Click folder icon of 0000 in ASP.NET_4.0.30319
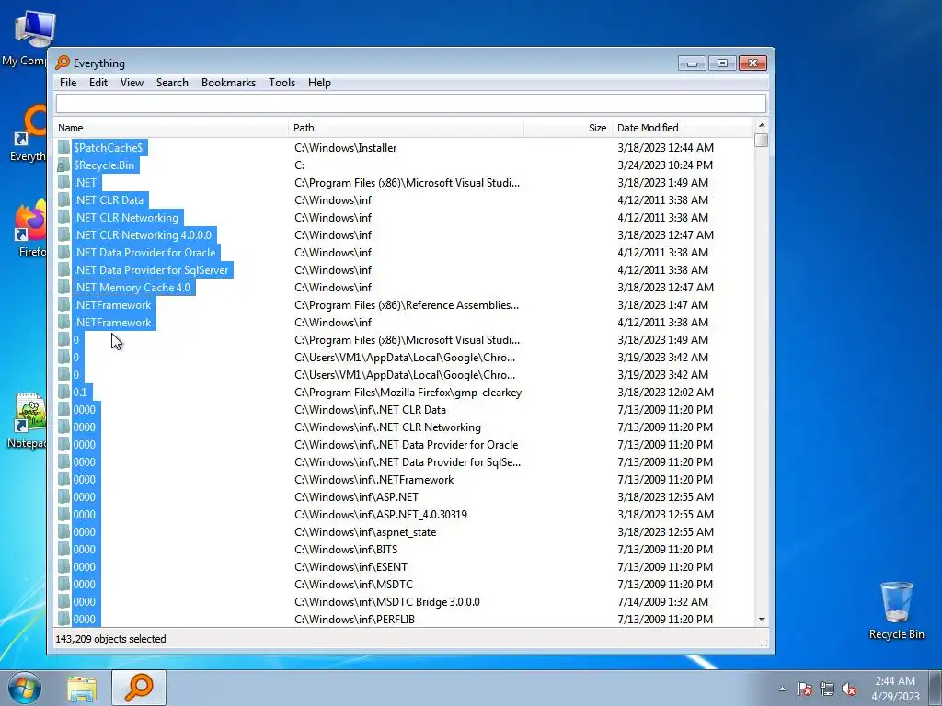The width and height of the screenshot is (942, 706). tap(63, 515)
